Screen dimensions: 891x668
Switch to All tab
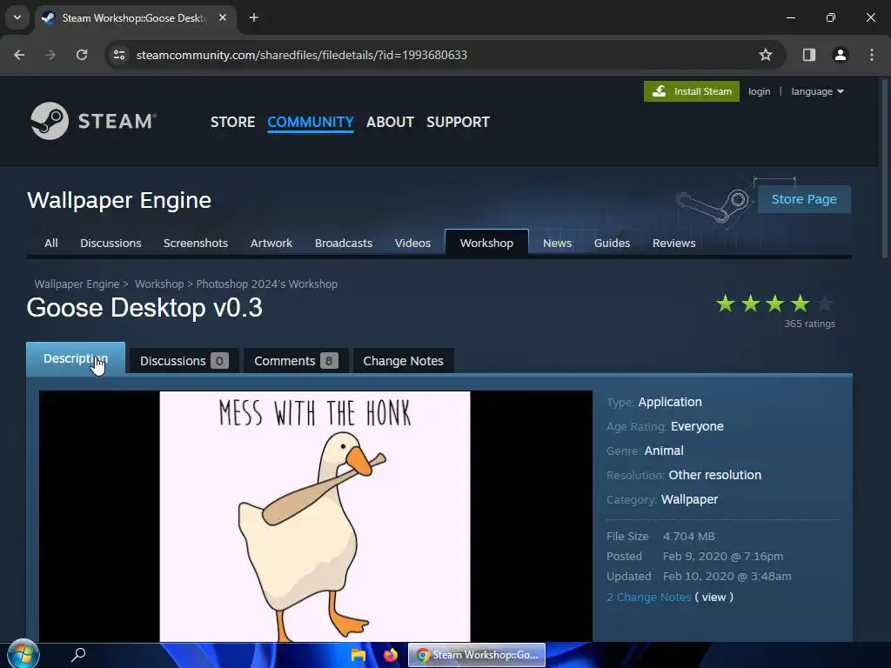51,244
